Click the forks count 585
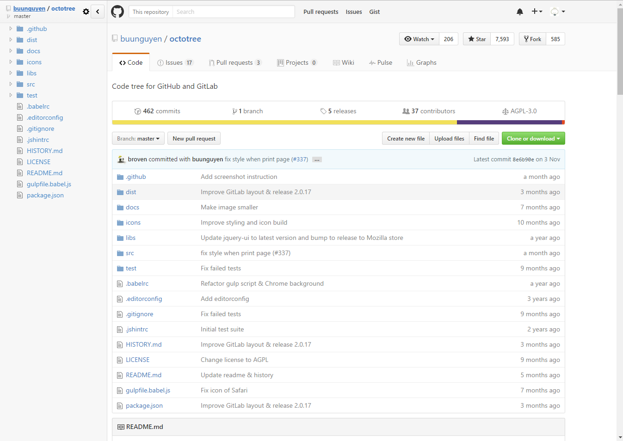Image resolution: width=623 pixels, height=441 pixels. click(x=555, y=39)
